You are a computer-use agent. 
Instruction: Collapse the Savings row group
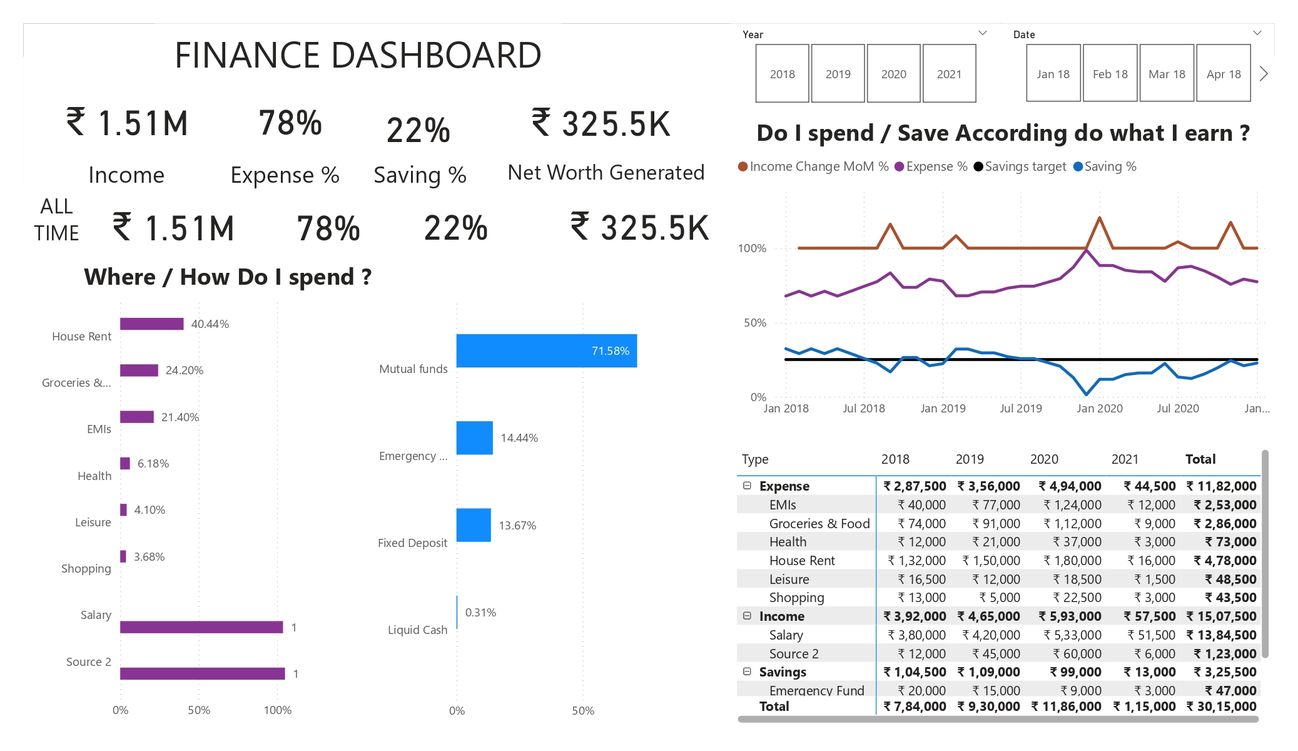point(747,672)
